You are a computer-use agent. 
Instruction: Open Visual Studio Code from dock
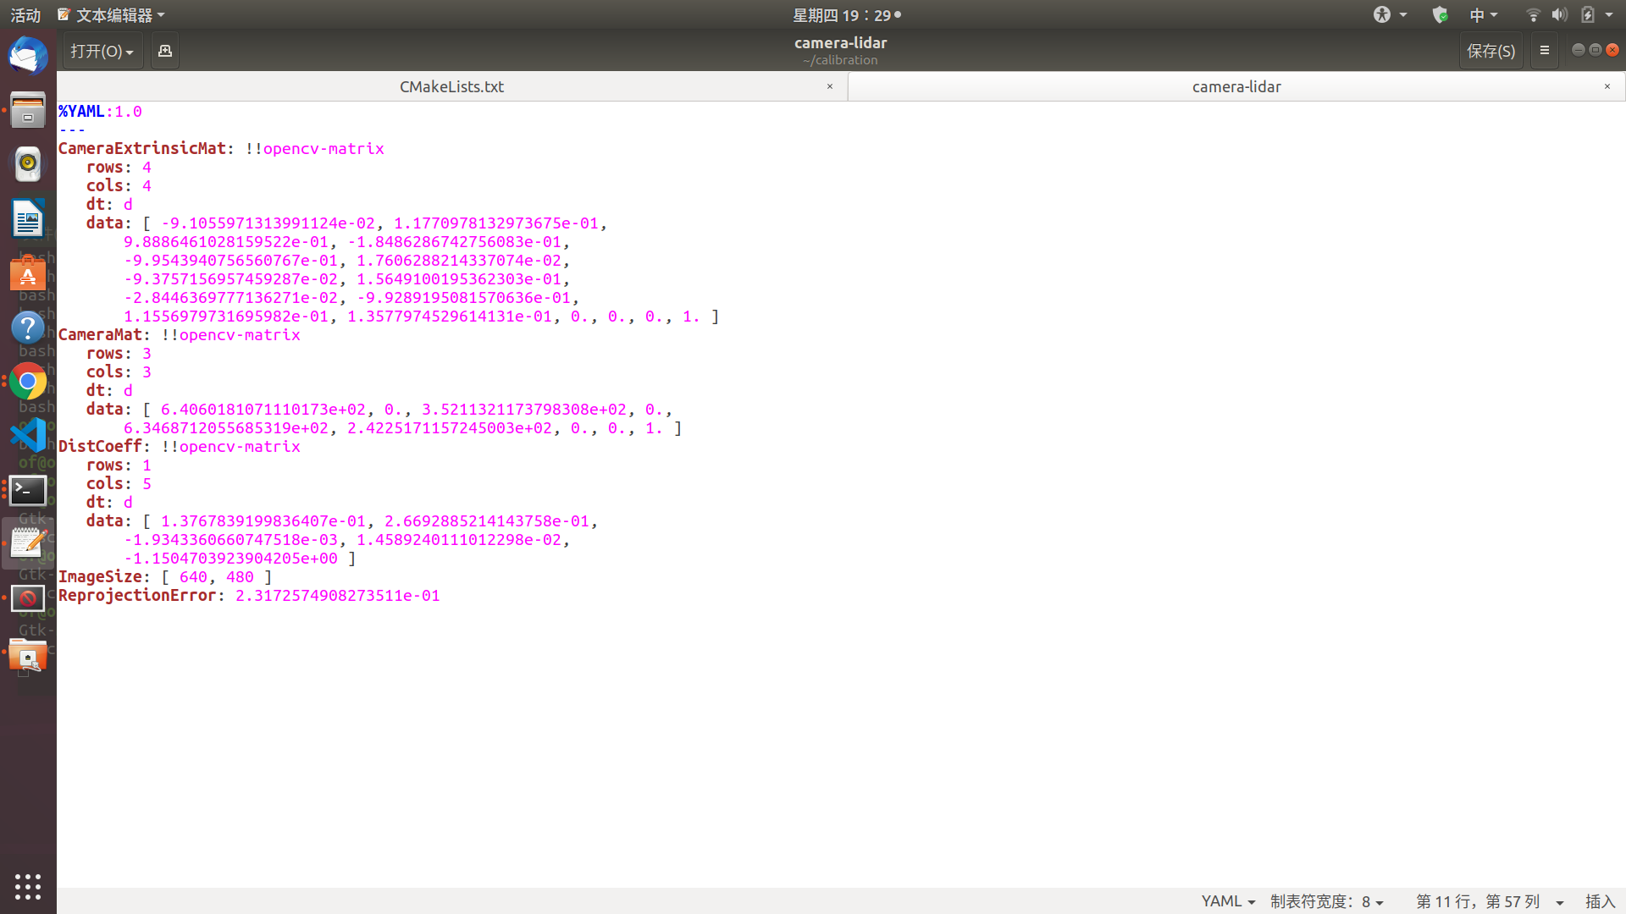point(28,436)
